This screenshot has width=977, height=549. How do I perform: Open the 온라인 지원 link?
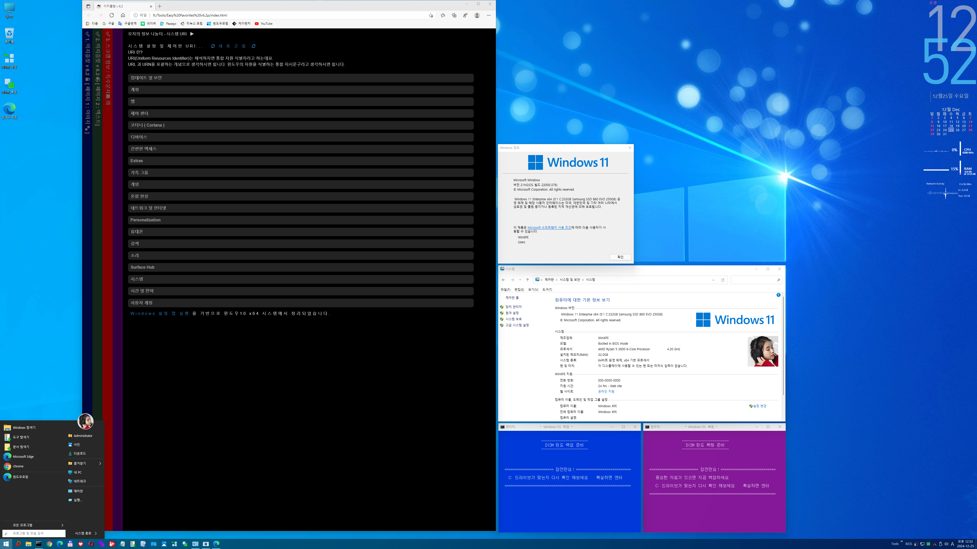coord(606,391)
